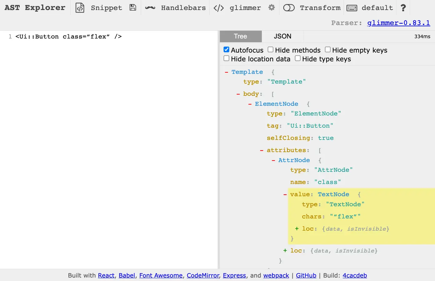Open the Babel link
The image size is (435, 281).
pyautogui.click(x=127, y=275)
